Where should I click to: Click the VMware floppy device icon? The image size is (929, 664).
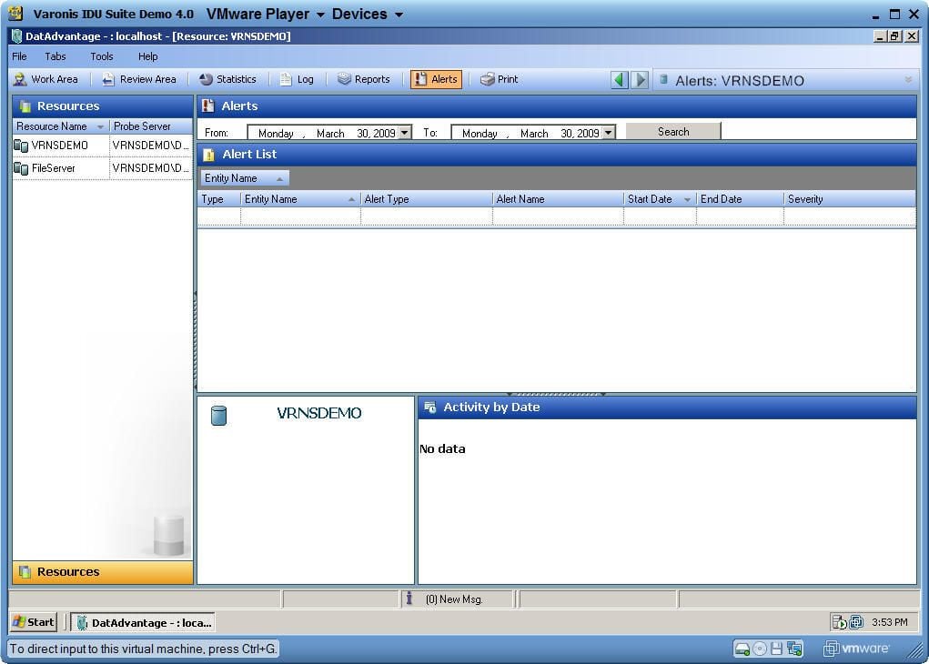click(x=776, y=649)
